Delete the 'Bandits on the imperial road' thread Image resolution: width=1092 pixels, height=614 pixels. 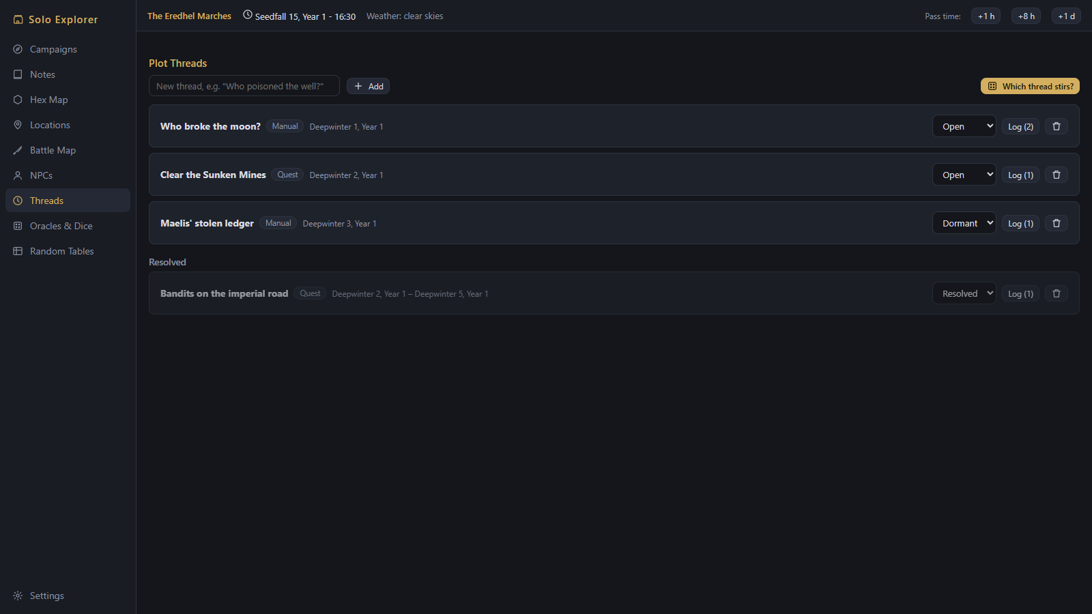coord(1057,293)
